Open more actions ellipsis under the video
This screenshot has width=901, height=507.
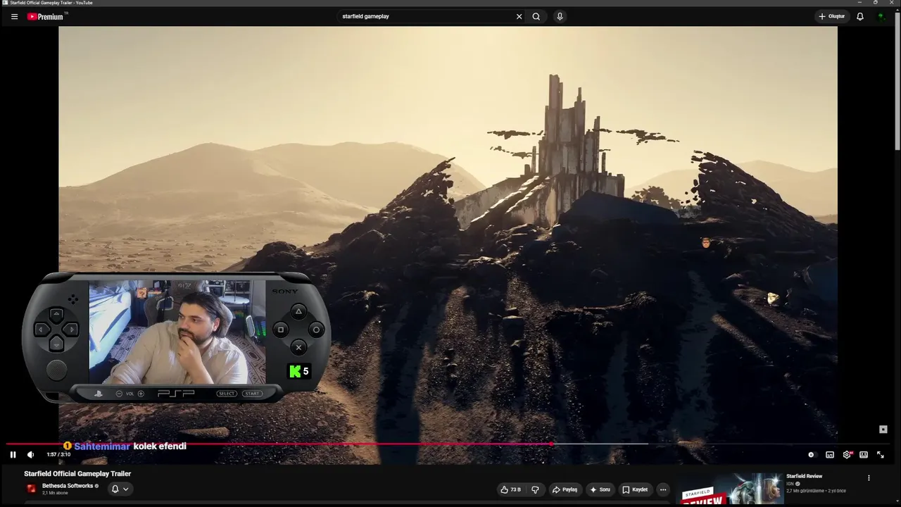tap(663, 489)
